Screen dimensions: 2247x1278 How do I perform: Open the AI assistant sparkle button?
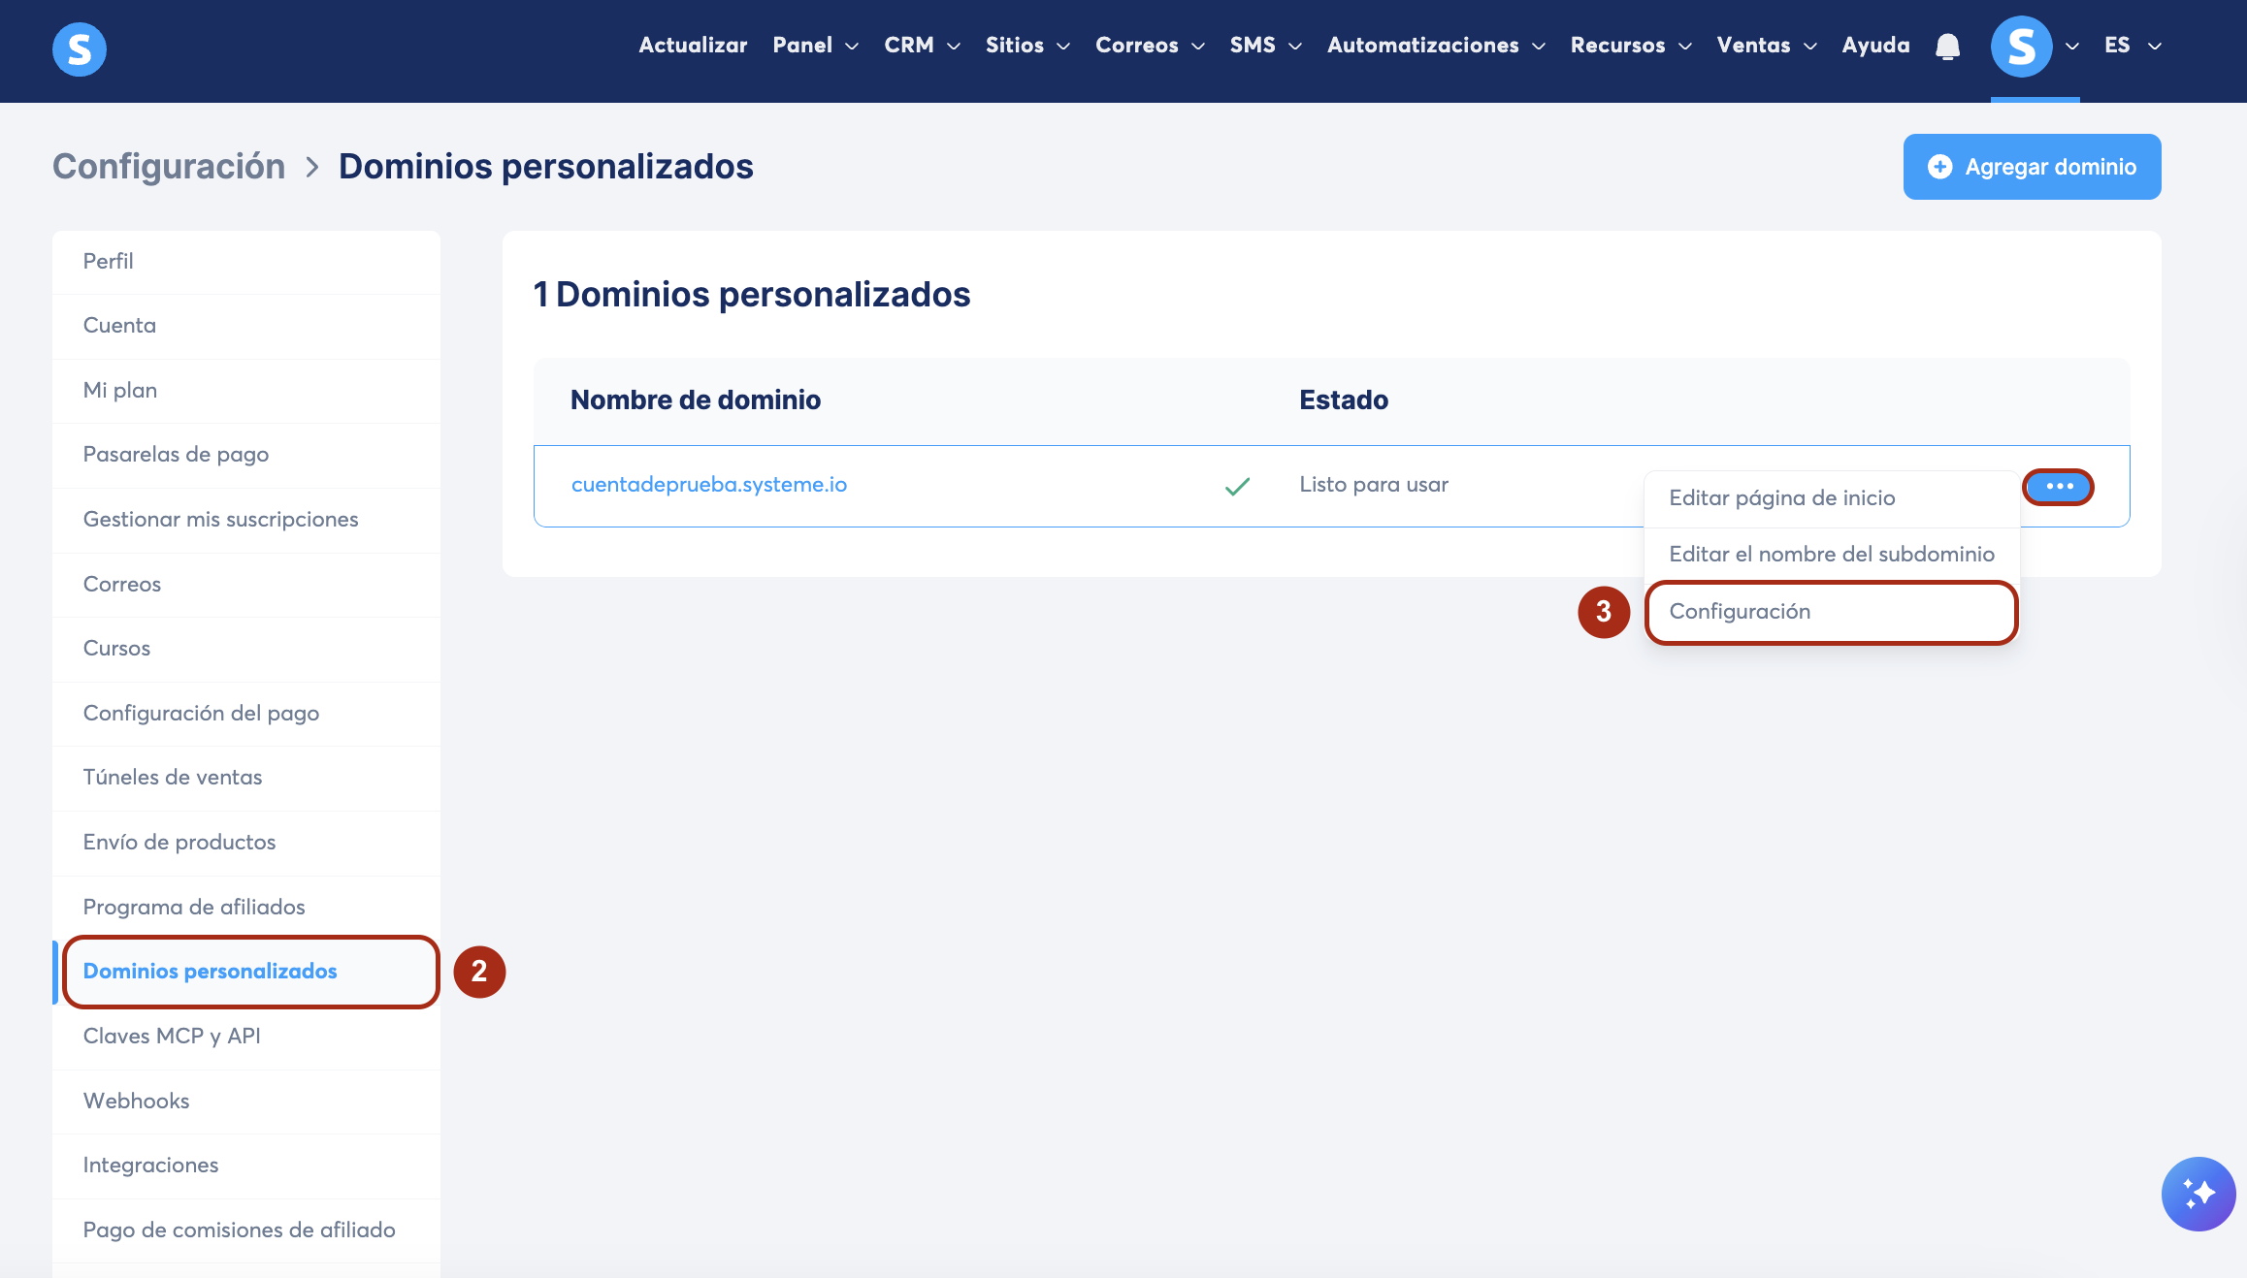[x=2198, y=1194]
